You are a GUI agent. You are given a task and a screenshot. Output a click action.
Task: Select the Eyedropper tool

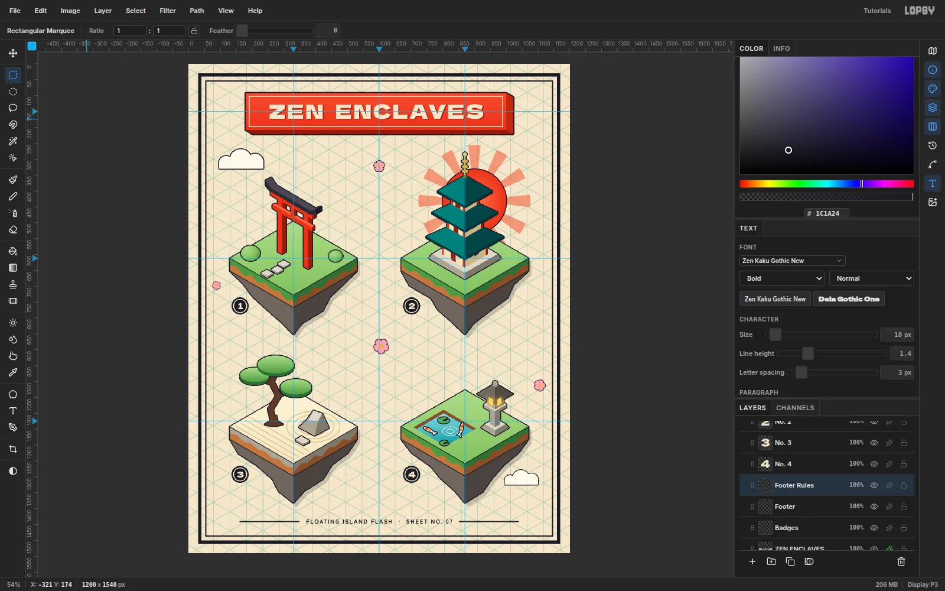point(13,372)
